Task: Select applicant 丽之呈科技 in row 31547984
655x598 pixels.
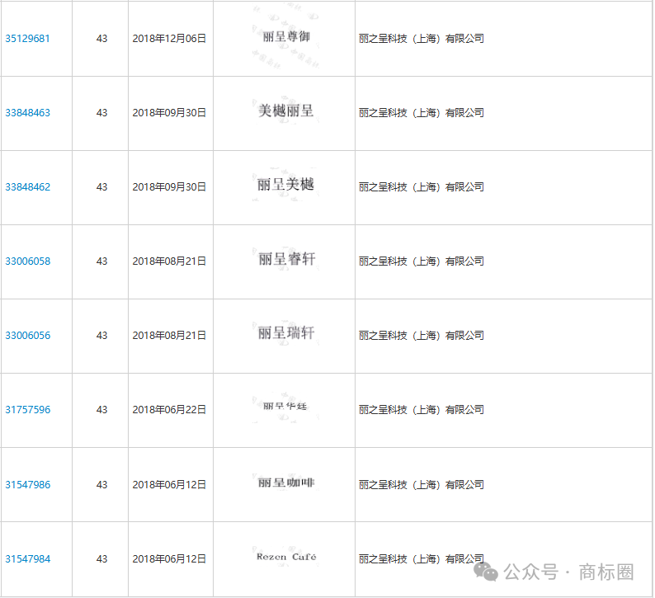Action: [421, 559]
